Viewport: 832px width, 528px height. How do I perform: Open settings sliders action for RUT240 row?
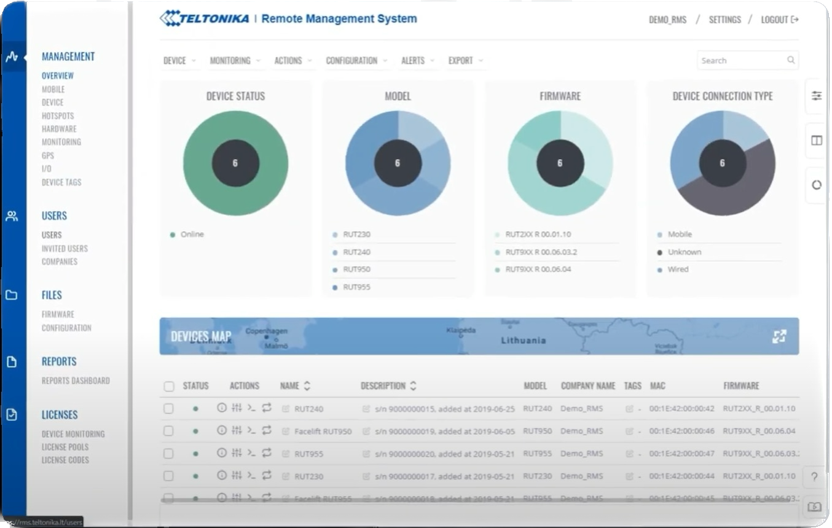pyautogui.click(x=237, y=408)
